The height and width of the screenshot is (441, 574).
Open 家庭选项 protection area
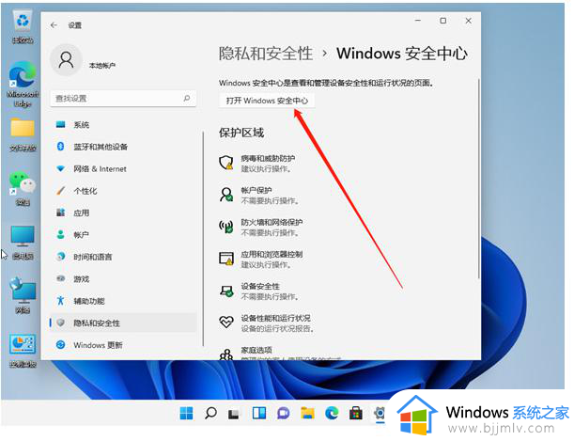click(280, 354)
